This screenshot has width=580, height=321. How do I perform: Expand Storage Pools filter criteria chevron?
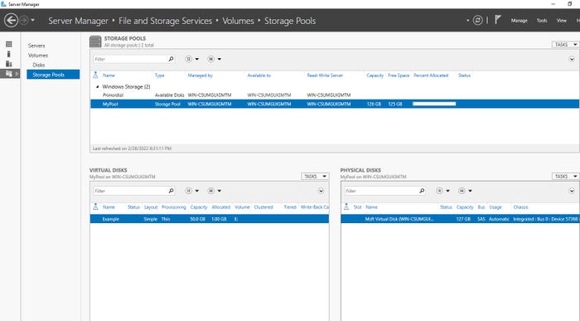click(x=572, y=59)
